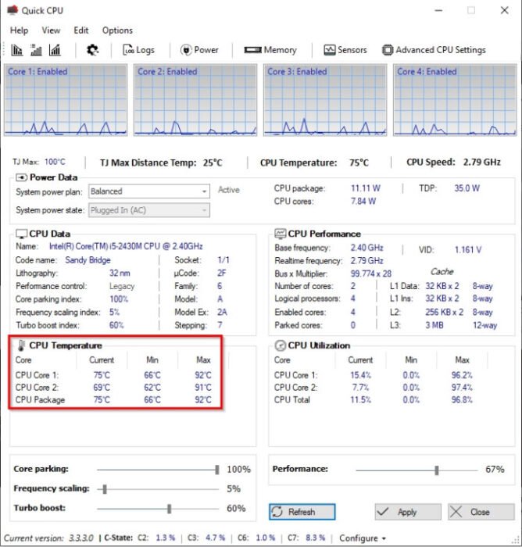Open Advanced CPU Settings
The image size is (522, 547).
click(x=434, y=50)
